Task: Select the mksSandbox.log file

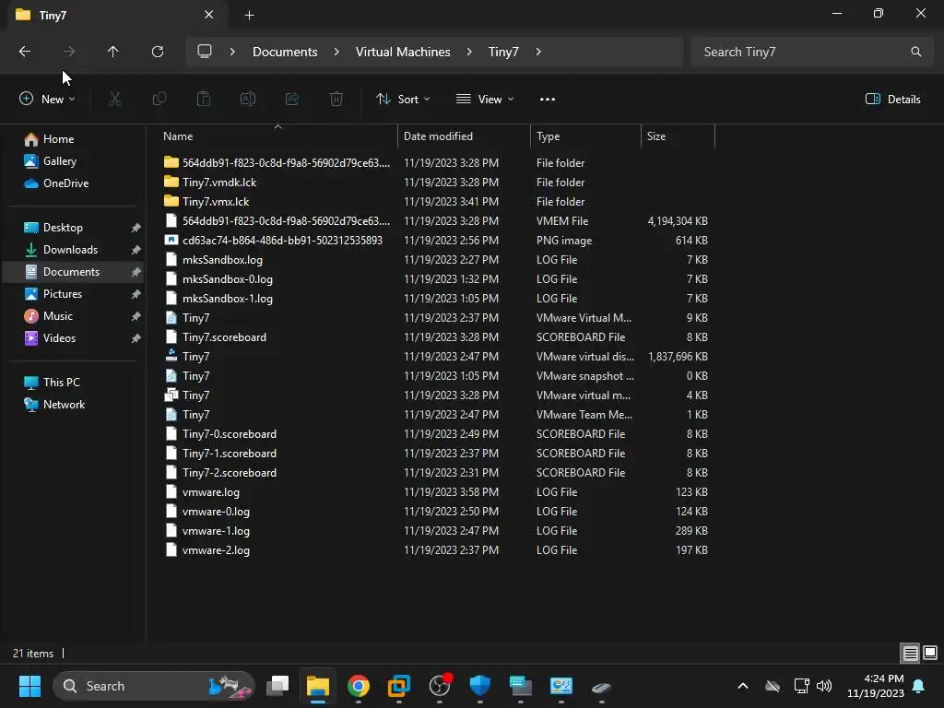Action: pyautogui.click(x=435, y=260)
